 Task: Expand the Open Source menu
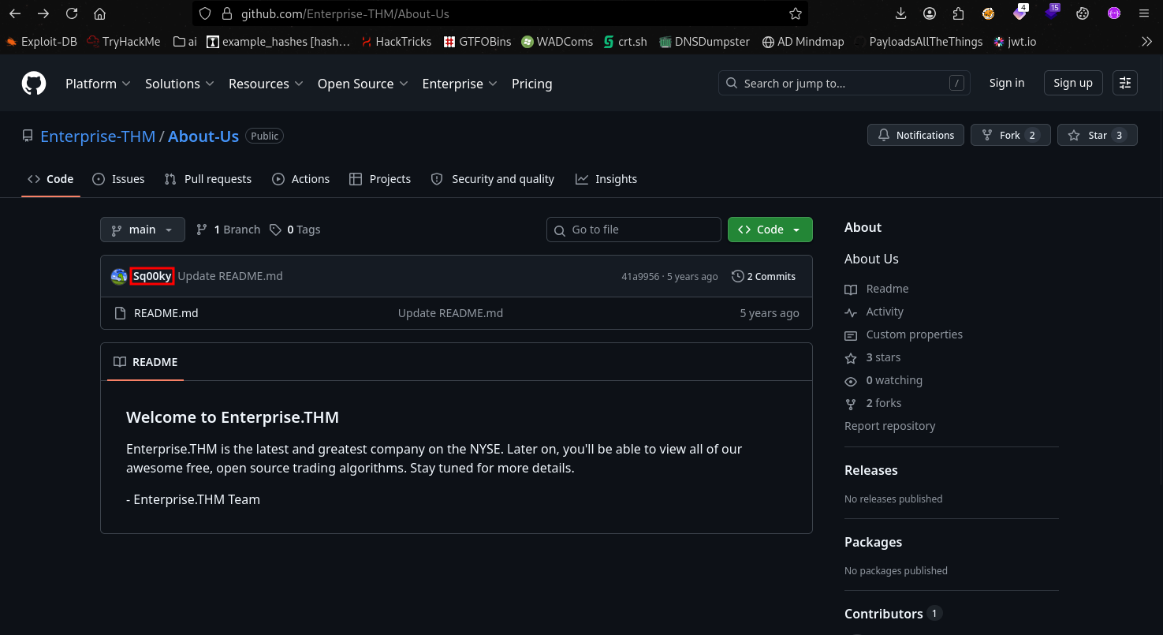click(363, 84)
